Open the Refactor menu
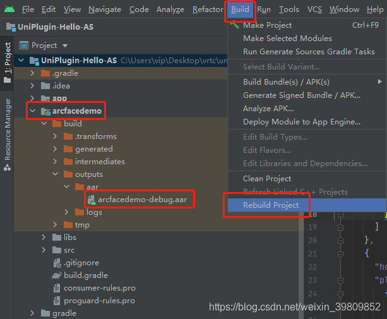Screen dimensions: 387x319 pos(208,9)
